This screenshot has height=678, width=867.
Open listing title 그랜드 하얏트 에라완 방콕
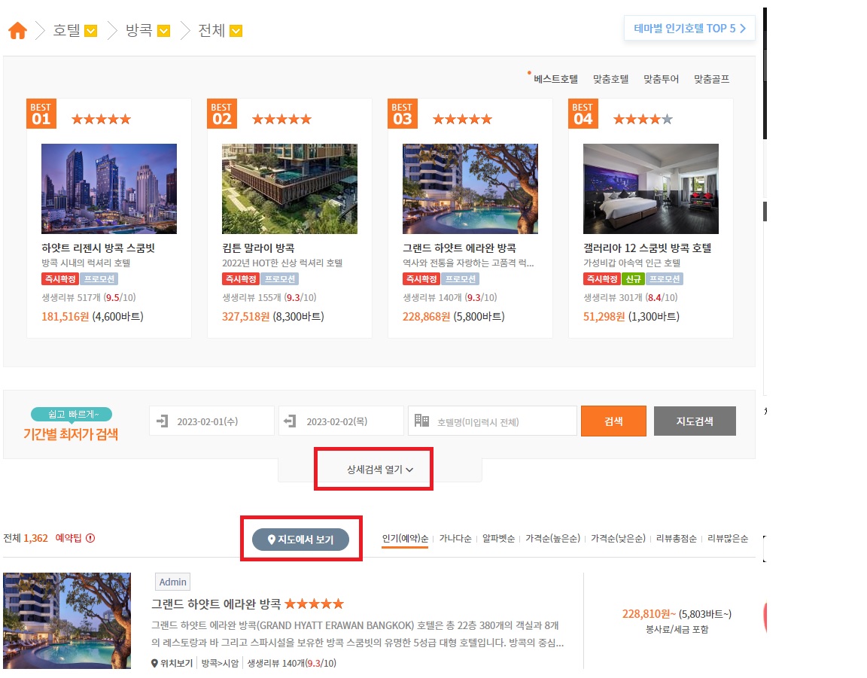click(x=216, y=604)
